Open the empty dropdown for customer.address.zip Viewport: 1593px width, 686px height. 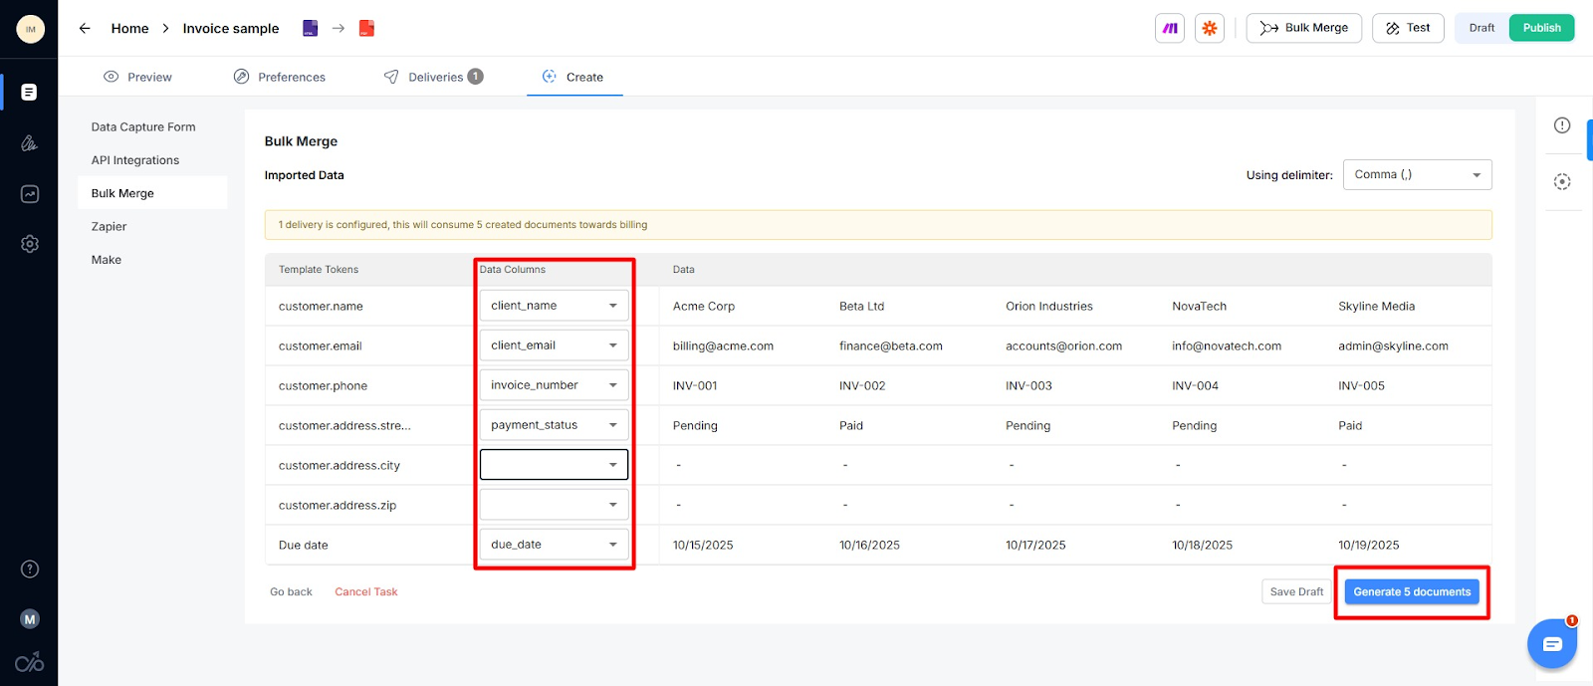click(x=554, y=505)
